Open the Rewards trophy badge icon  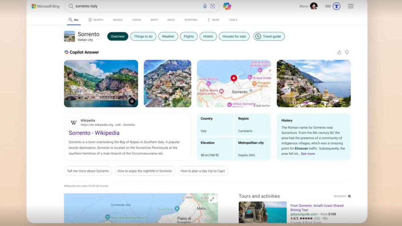[336, 6]
